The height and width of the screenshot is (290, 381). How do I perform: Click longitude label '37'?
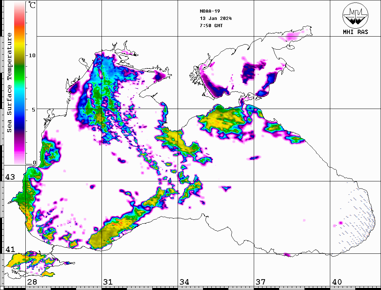click(261, 282)
